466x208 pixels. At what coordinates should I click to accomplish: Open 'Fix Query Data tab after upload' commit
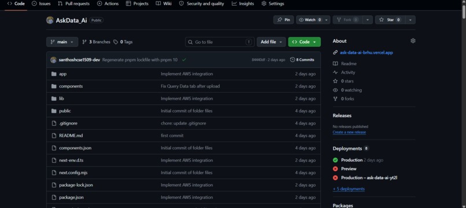point(190,86)
